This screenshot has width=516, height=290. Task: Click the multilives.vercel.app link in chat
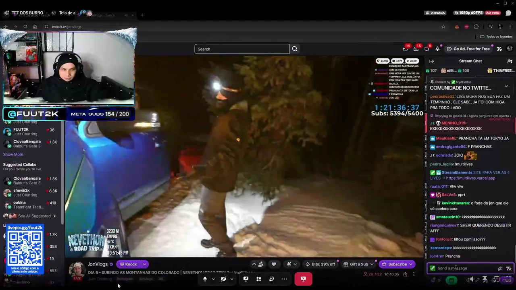(470, 178)
